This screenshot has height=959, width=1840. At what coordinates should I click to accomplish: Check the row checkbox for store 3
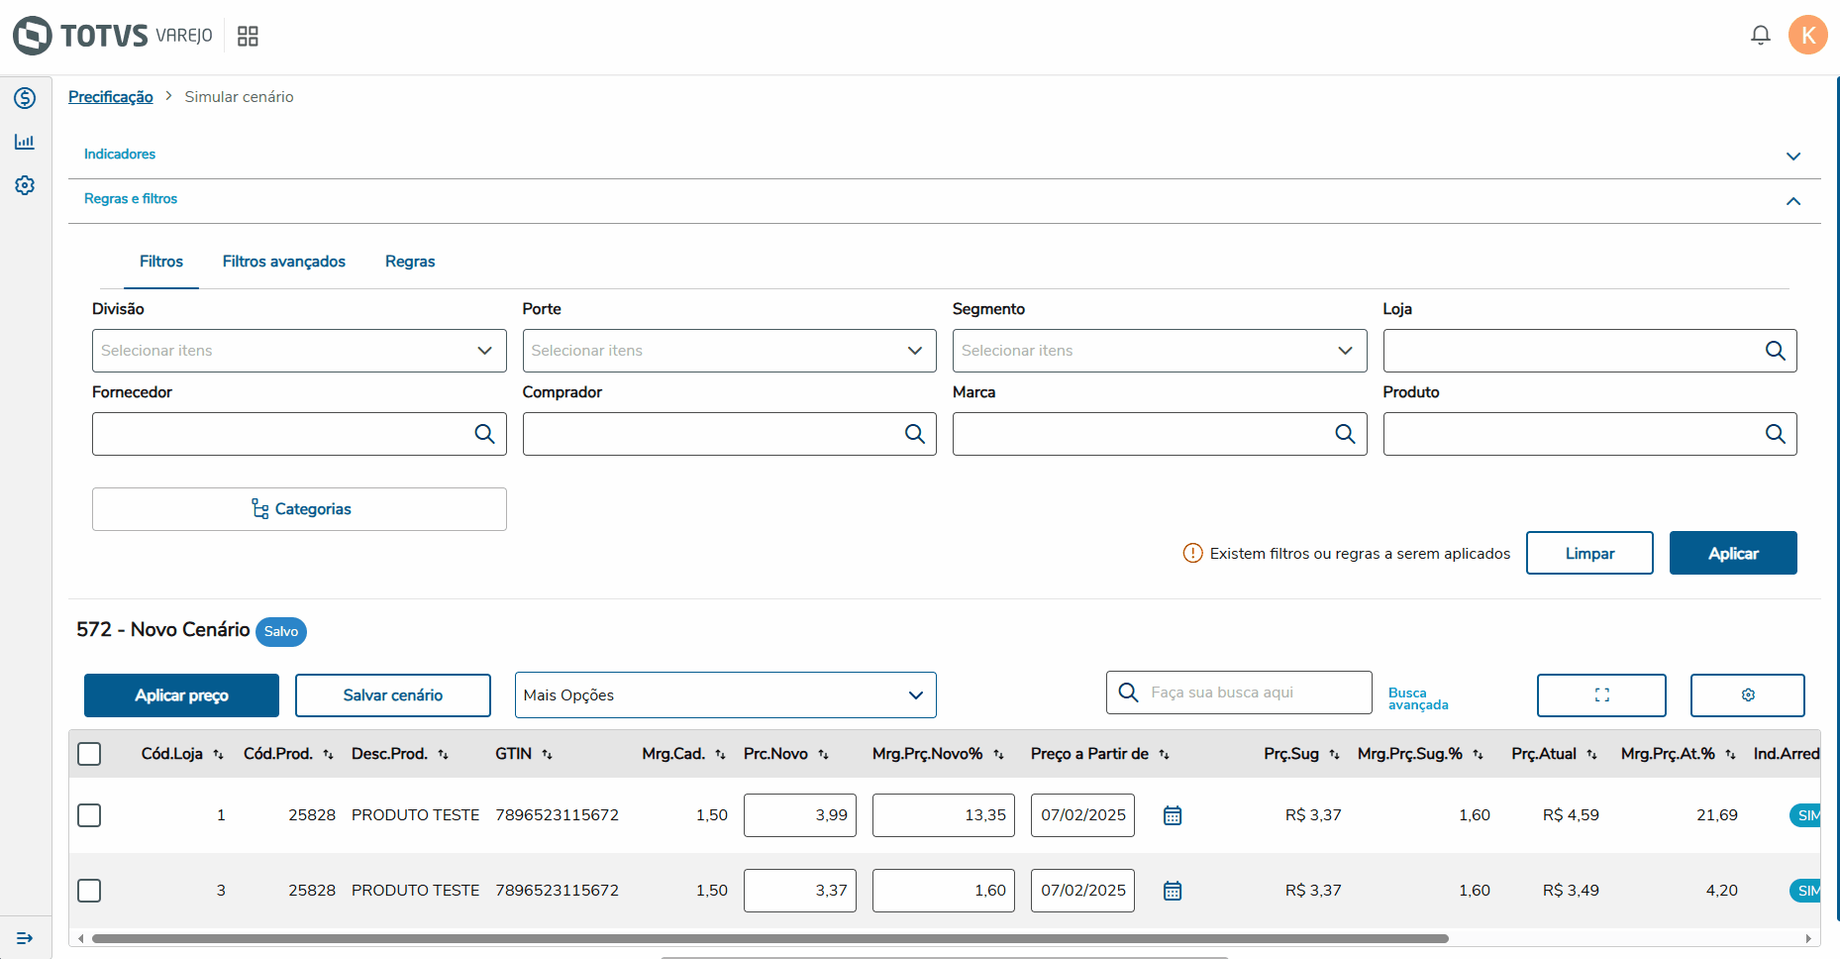(x=89, y=891)
